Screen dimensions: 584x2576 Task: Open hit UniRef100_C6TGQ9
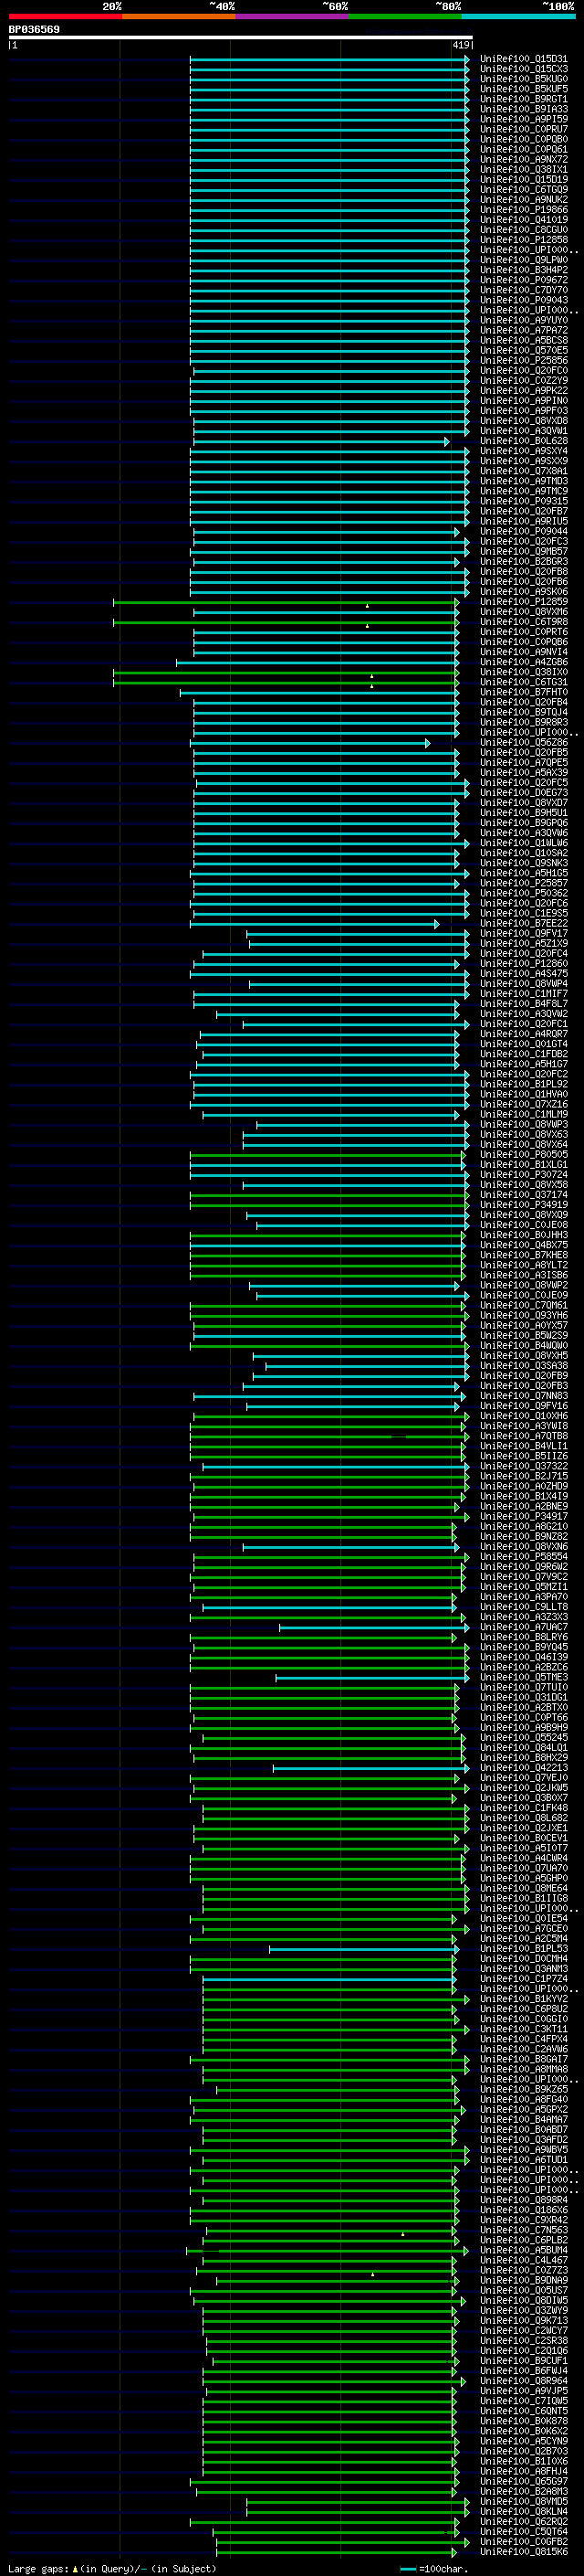[523, 189]
